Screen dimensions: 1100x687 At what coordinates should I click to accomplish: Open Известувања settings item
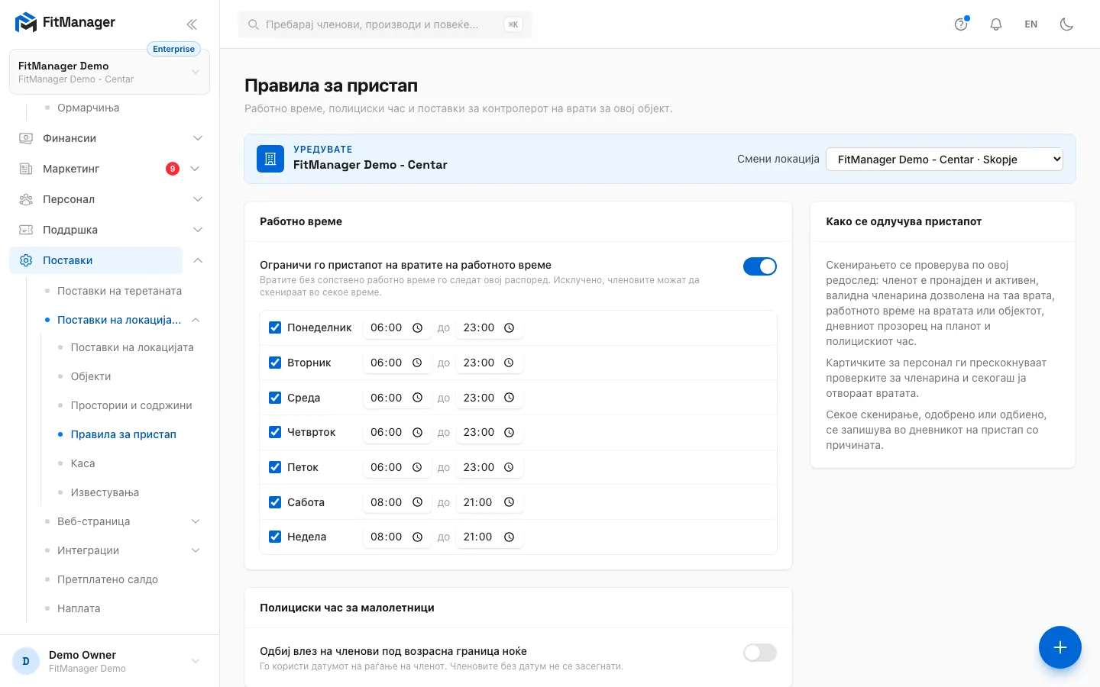point(105,492)
